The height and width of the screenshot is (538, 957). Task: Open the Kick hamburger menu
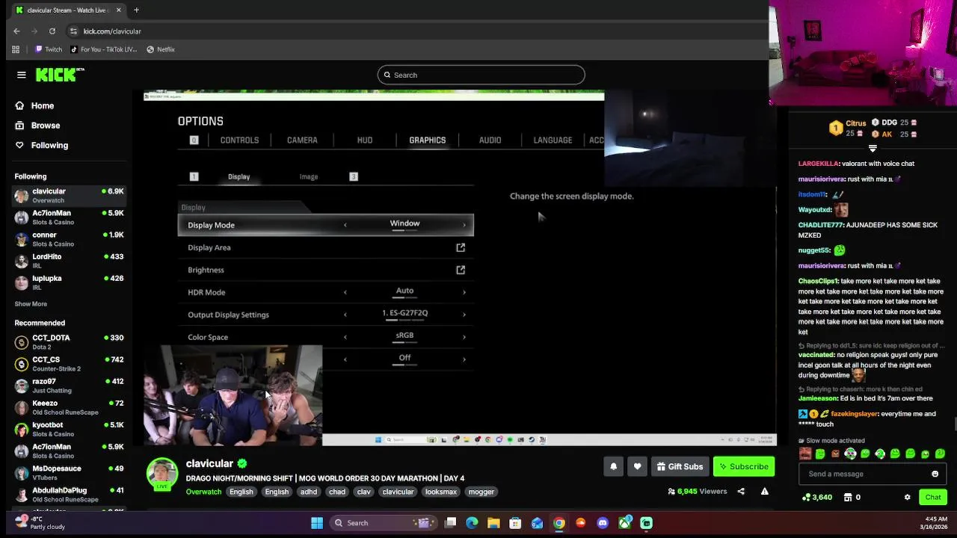pos(22,75)
